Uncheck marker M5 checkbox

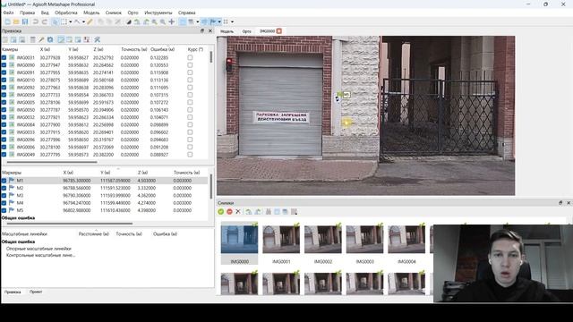click(4, 210)
